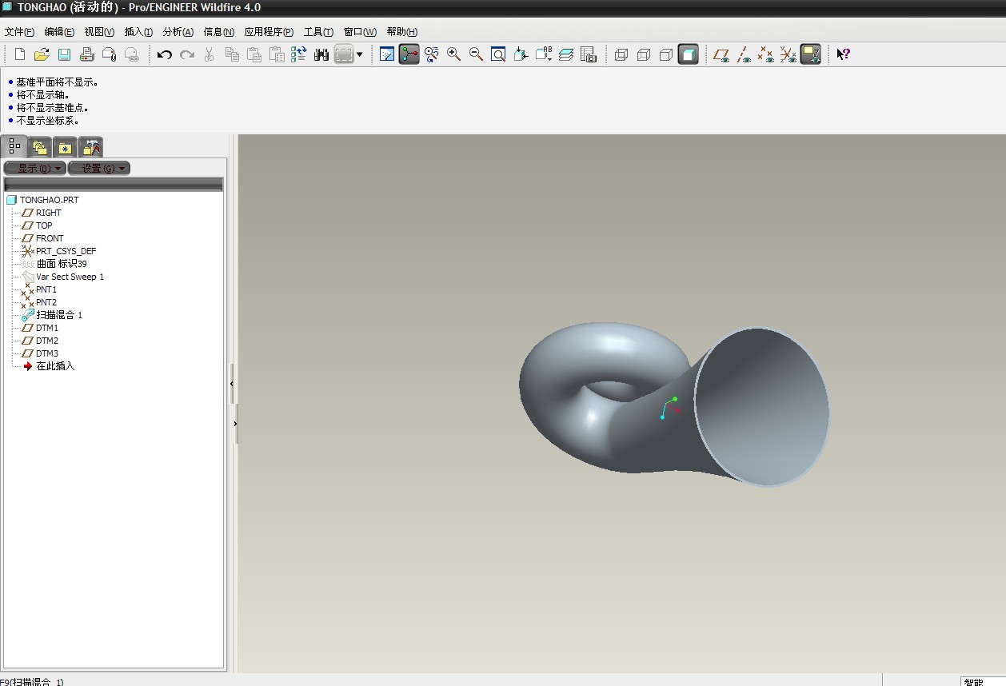Click the plain paste clipboard icon

point(254,54)
